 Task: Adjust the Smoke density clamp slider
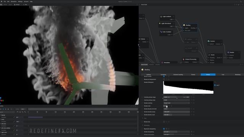177,112
